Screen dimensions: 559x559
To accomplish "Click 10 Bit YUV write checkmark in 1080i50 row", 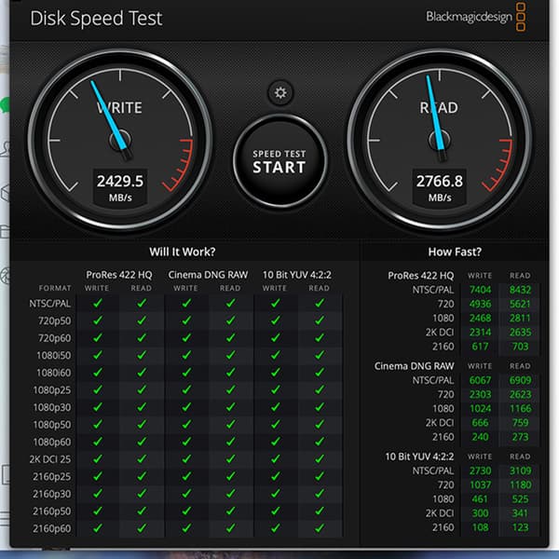I will coord(275,355).
